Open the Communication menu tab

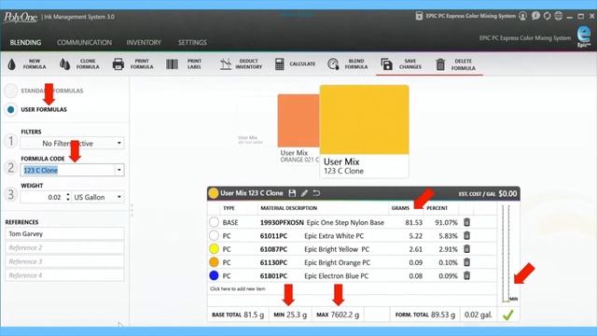[x=85, y=42]
